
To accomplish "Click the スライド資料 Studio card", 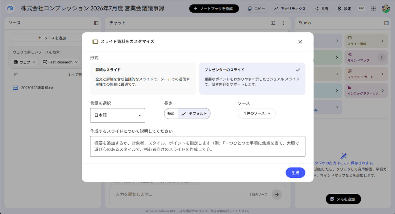I will click(366, 41).
